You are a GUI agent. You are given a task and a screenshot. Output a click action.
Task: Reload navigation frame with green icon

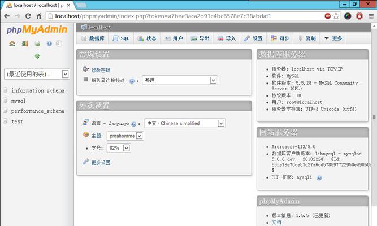click(37, 56)
